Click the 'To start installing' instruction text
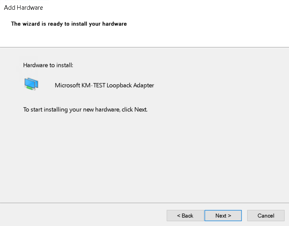Image resolution: width=289 pixels, height=226 pixels. pos(85,109)
